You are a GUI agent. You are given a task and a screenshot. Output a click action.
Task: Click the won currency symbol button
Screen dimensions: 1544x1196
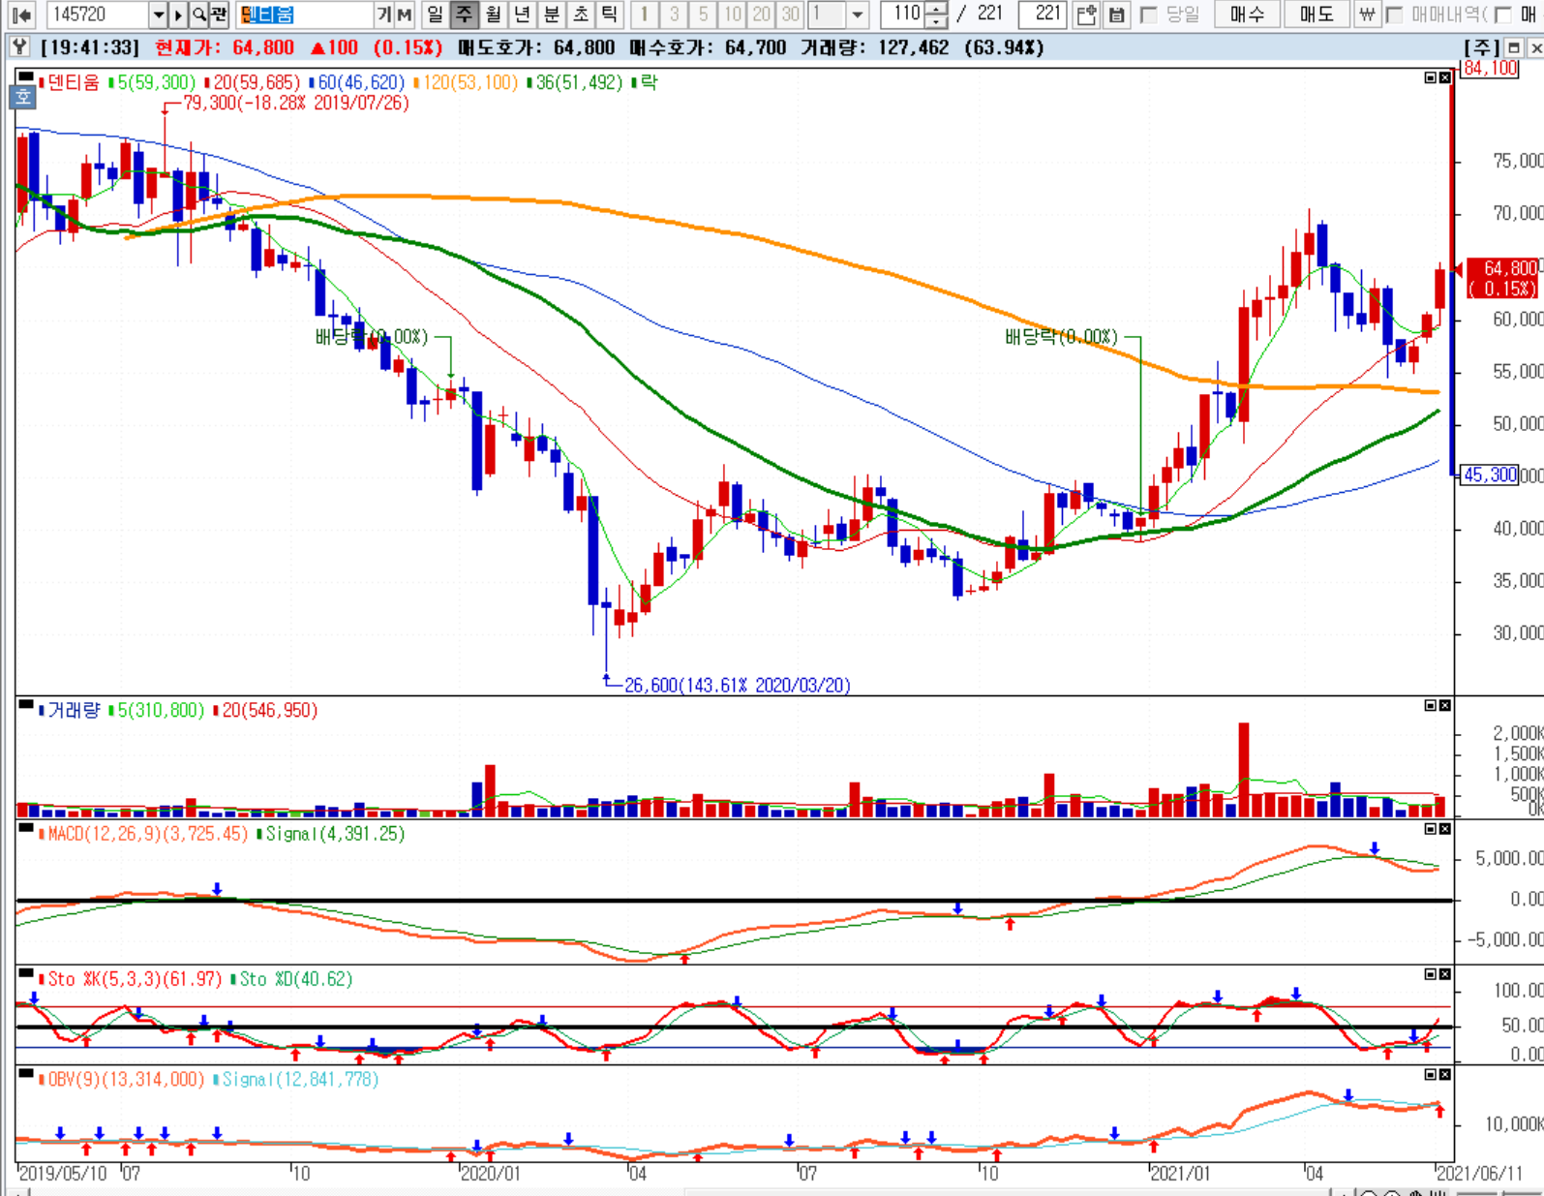click(1366, 15)
